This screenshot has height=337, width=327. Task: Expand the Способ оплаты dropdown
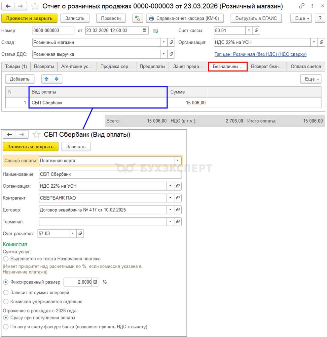tap(178, 161)
